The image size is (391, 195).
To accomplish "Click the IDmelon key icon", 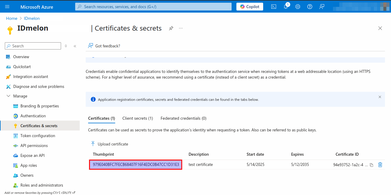I will [x=10, y=30].
